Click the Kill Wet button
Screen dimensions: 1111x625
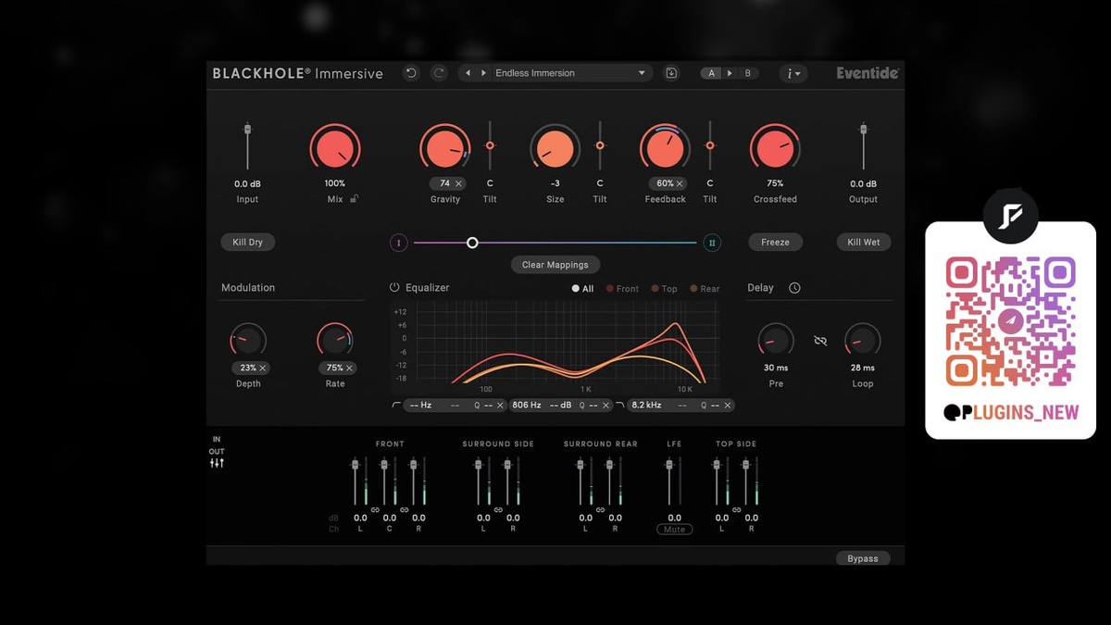click(x=864, y=243)
